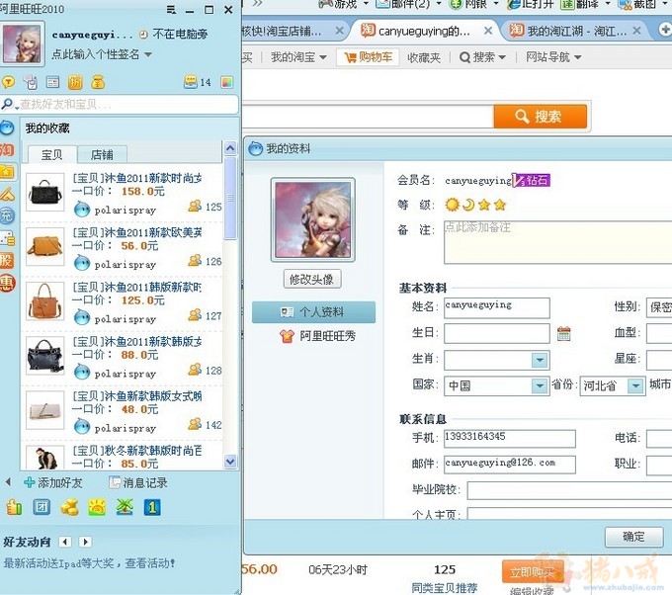Open the 生肖 zodiac dropdown
Viewport: 672px width, 595px height.
(540, 360)
